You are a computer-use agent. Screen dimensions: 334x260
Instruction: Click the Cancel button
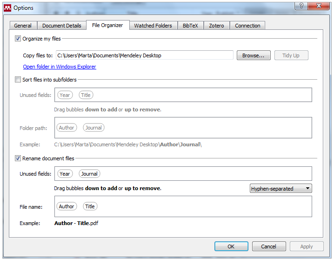coord(269,246)
